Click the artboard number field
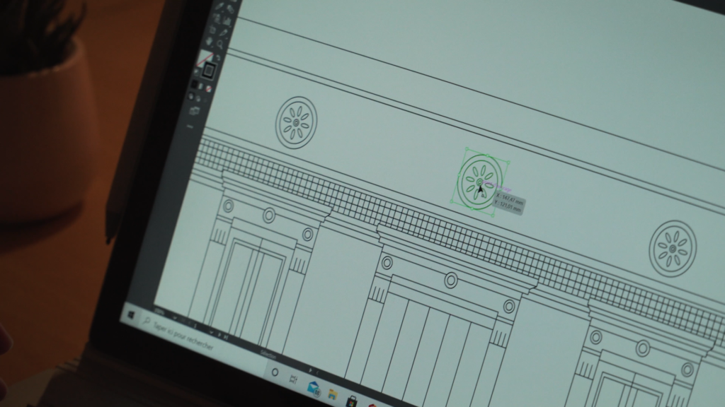This screenshot has width=725, height=407. click(x=195, y=325)
